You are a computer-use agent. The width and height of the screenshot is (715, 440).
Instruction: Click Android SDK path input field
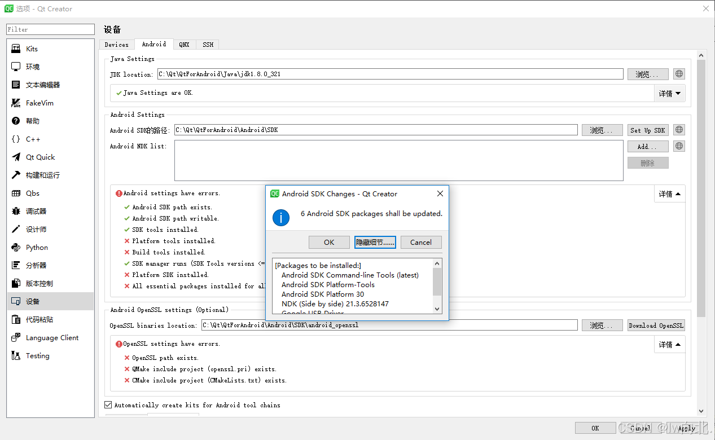pyautogui.click(x=376, y=130)
